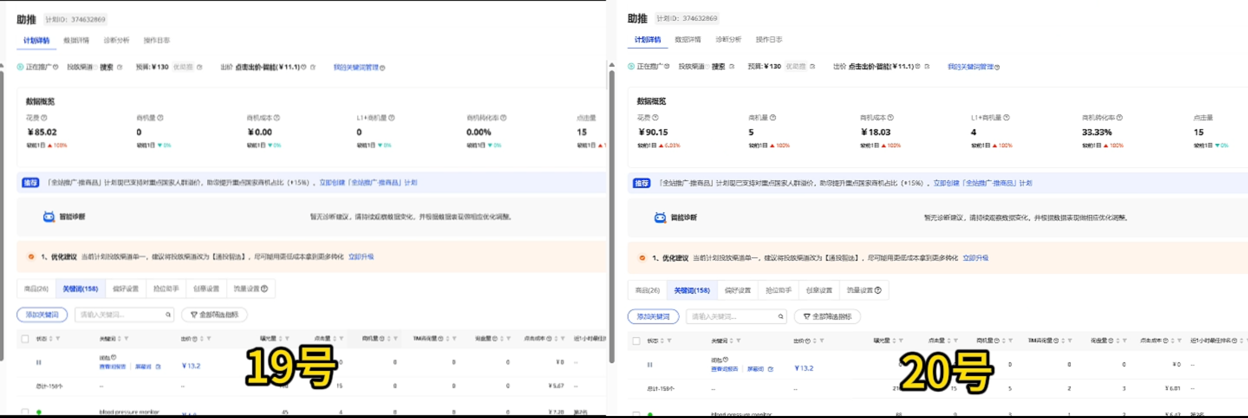Image resolution: width=1248 pixels, height=418 pixels.
Task: Click 商机成本 help icon in 20号 panel
Action: pyautogui.click(x=890, y=117)
